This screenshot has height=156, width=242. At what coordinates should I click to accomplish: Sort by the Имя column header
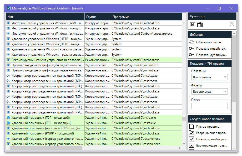[45, 17]
